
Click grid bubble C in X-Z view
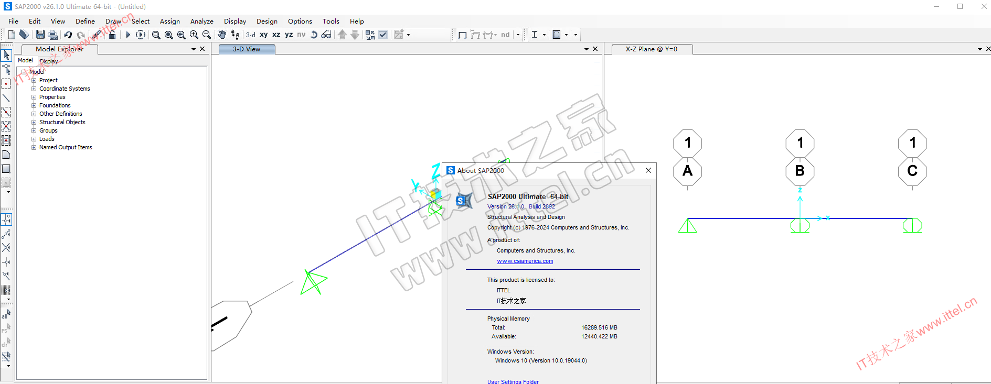click(912, 171)
